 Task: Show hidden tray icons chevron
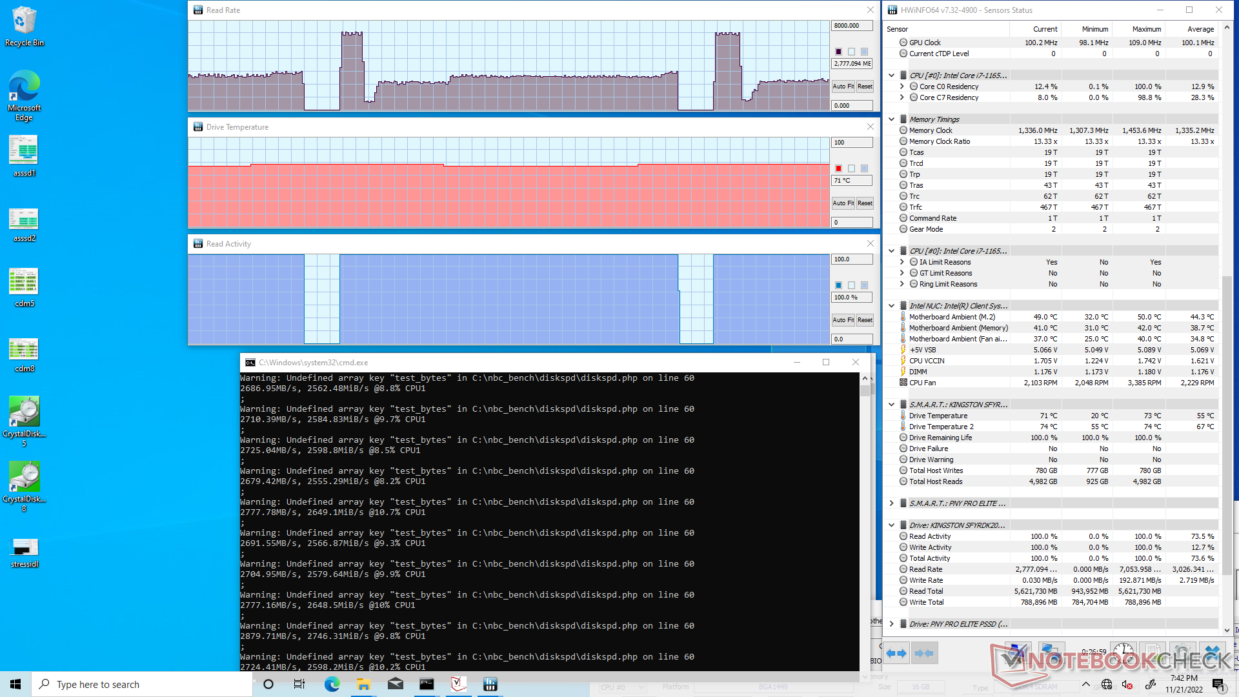[x=1086, y=685]
